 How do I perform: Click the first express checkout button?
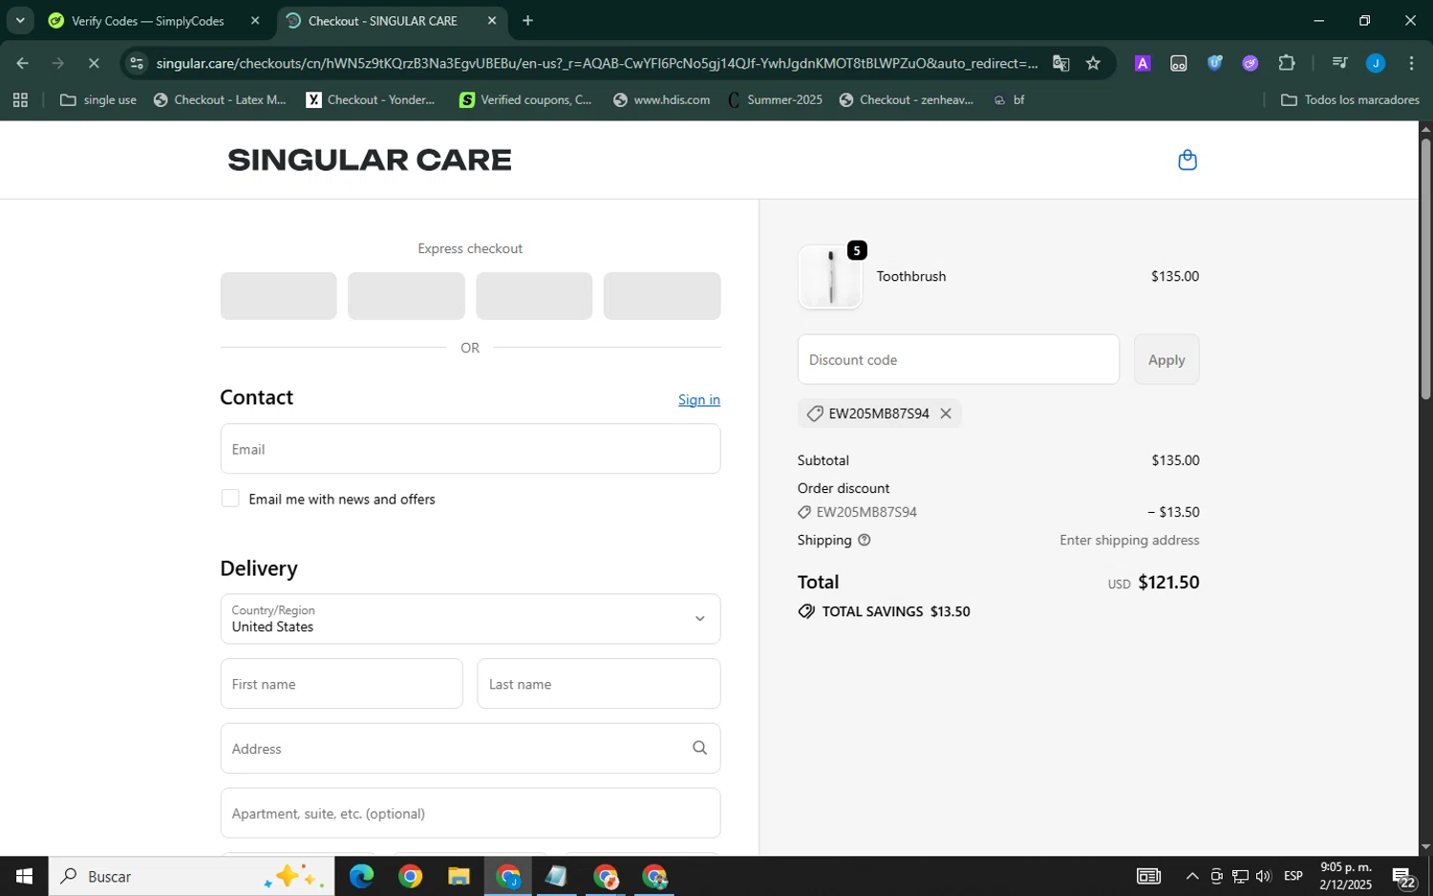click(x=278, y=296)
